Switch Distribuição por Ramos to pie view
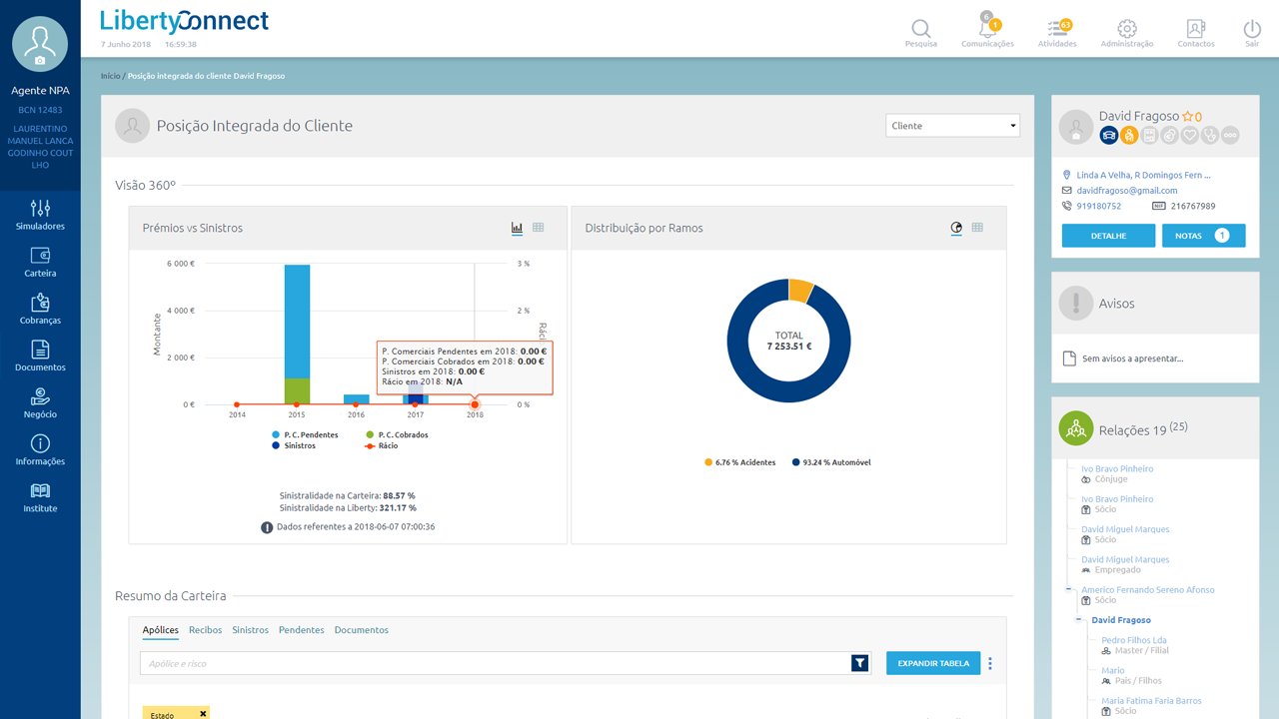This screenshot has width=1279, height=719. point(956,228)
